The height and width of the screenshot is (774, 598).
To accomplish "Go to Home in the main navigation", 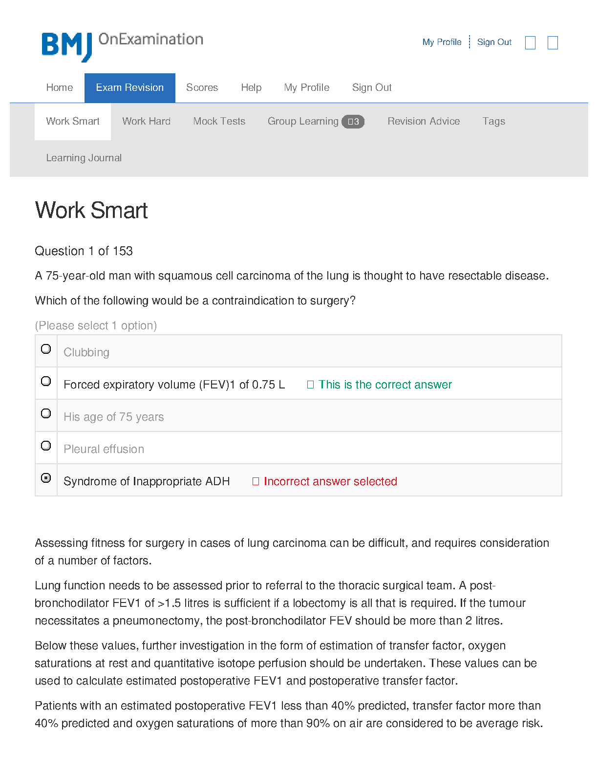I will (60, 88).
